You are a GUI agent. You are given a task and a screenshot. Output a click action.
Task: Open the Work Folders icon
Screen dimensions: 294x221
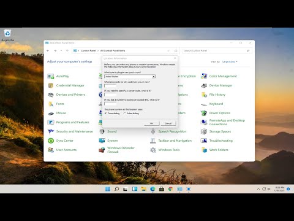coord(204,150)
